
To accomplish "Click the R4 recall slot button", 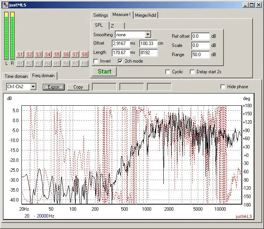I will (48, 63).
